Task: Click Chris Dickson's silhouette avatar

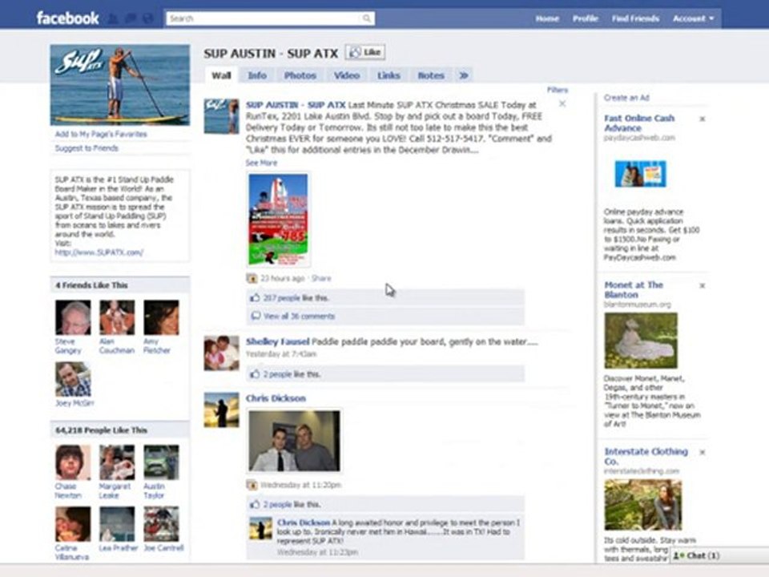Action: 222,410
